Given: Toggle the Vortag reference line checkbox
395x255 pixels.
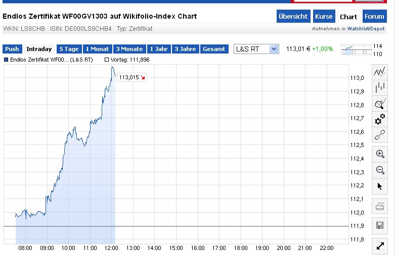Looking at the screenshot, I should [107, 60].
